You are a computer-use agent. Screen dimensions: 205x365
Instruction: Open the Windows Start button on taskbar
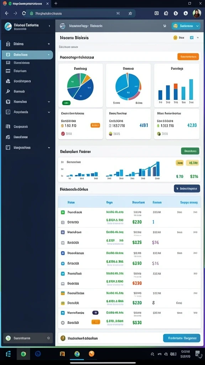coord(8,354)
